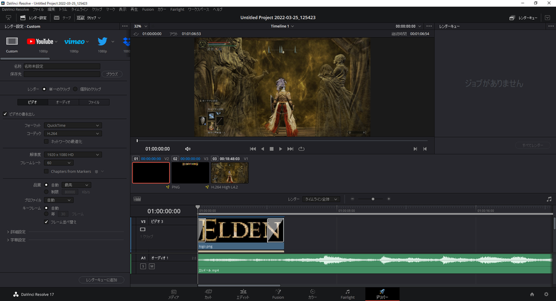The width and height of the screenshot is (556, 301).
Task: Jump to last frame in viewer
Action: [291, 149]
